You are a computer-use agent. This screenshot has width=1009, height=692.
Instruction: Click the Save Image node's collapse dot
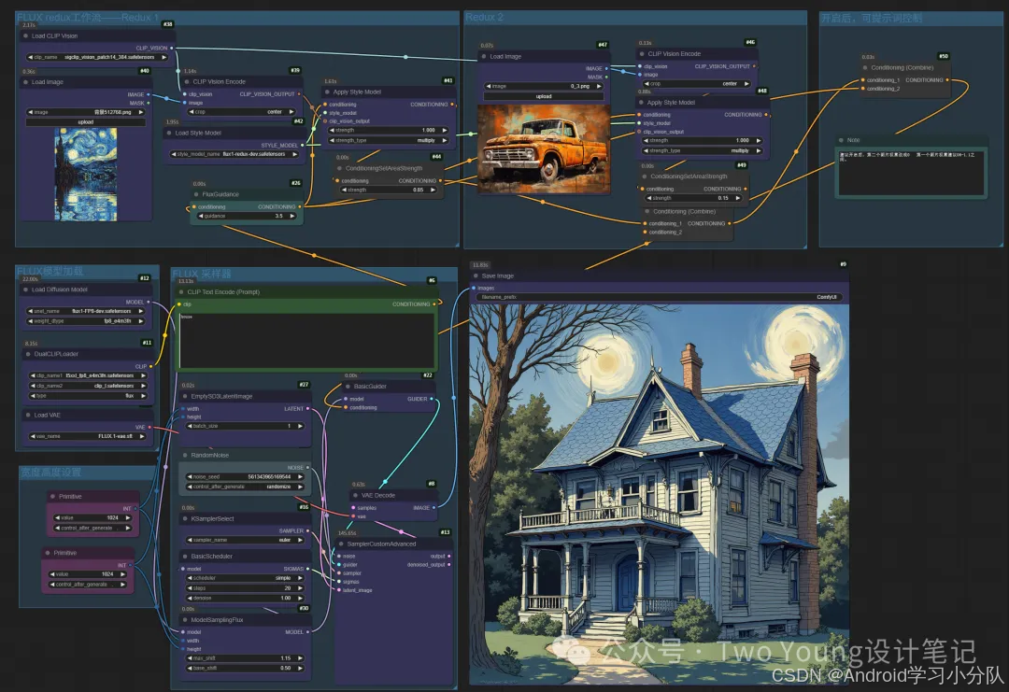(476, 275)
